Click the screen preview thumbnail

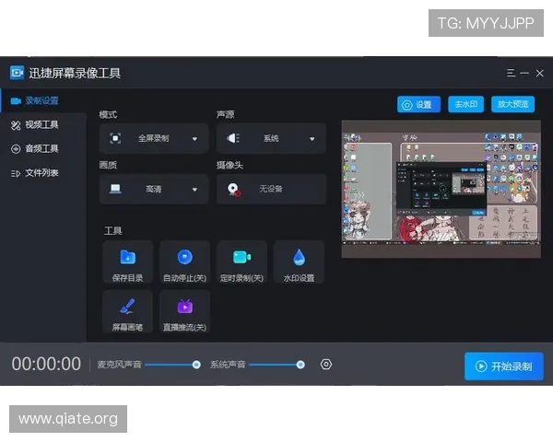[441, 189]
